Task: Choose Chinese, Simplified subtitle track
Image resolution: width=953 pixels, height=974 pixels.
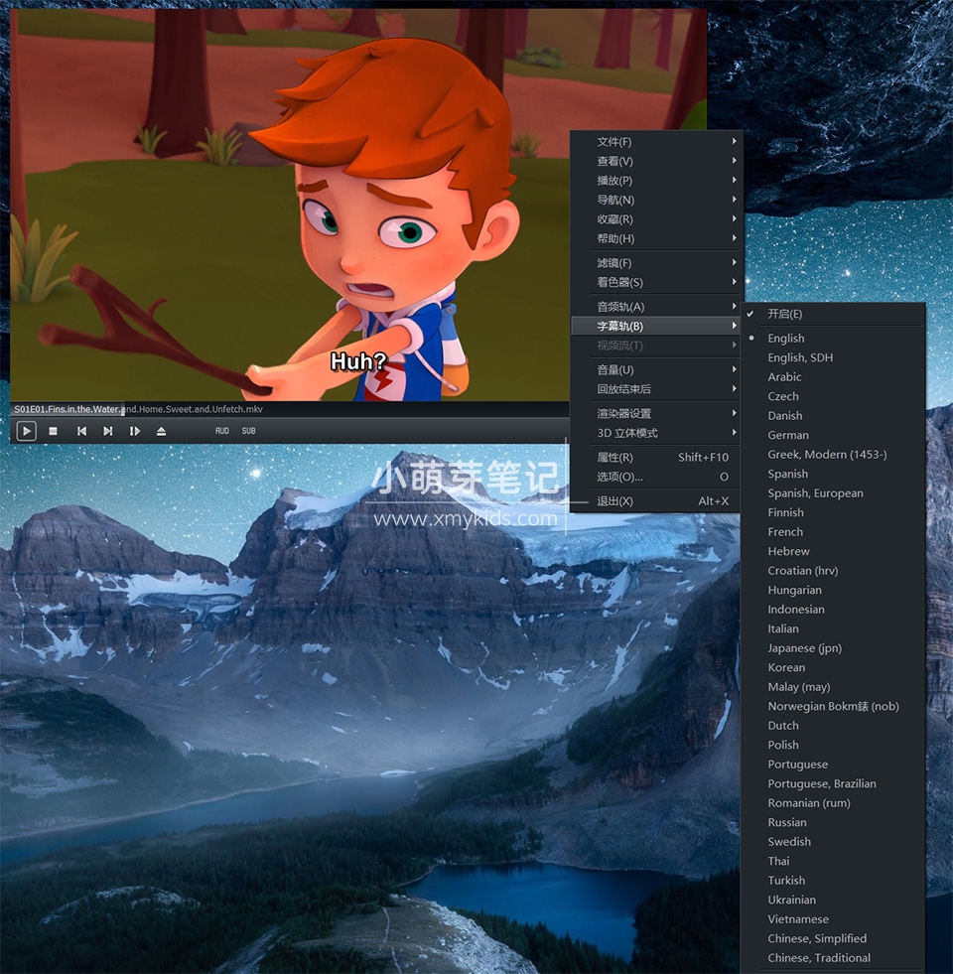Action: pyautogui.click(x=816, y=938)
